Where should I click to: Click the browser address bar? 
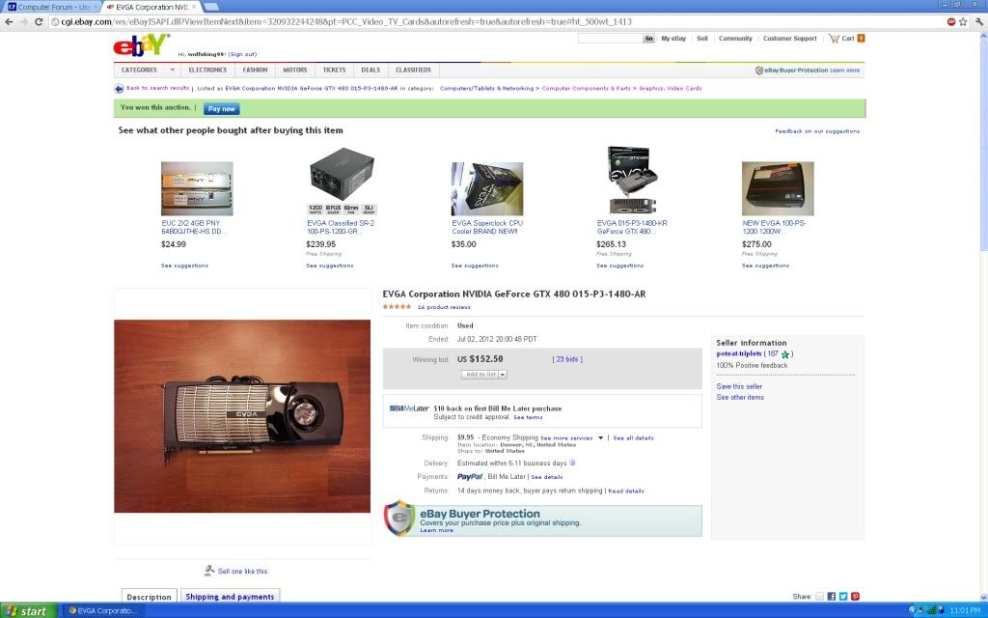498,21
